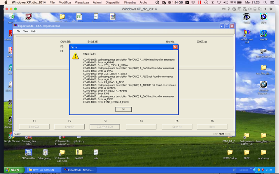Click the Back button under F6

[x=212, y=127]
